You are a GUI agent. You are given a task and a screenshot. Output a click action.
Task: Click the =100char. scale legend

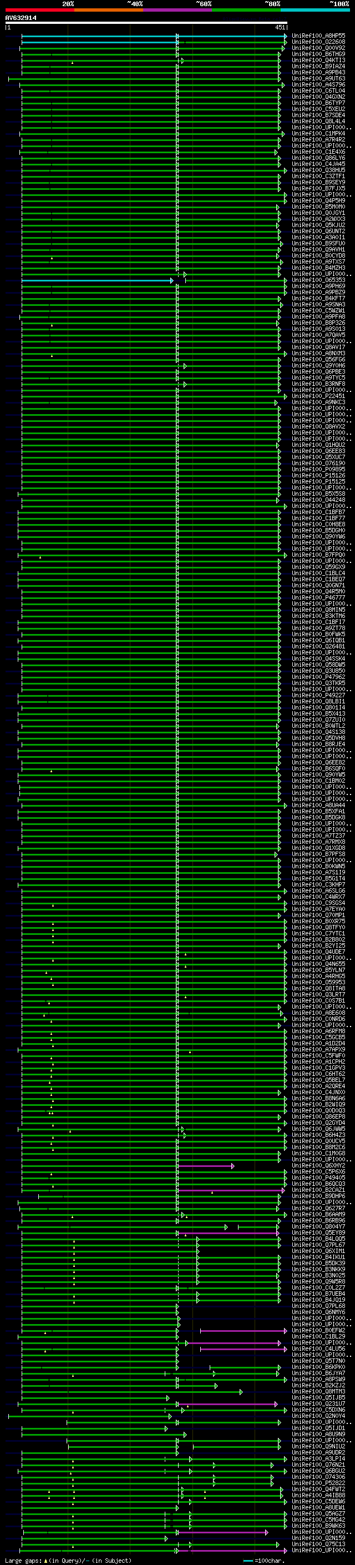263,1561
